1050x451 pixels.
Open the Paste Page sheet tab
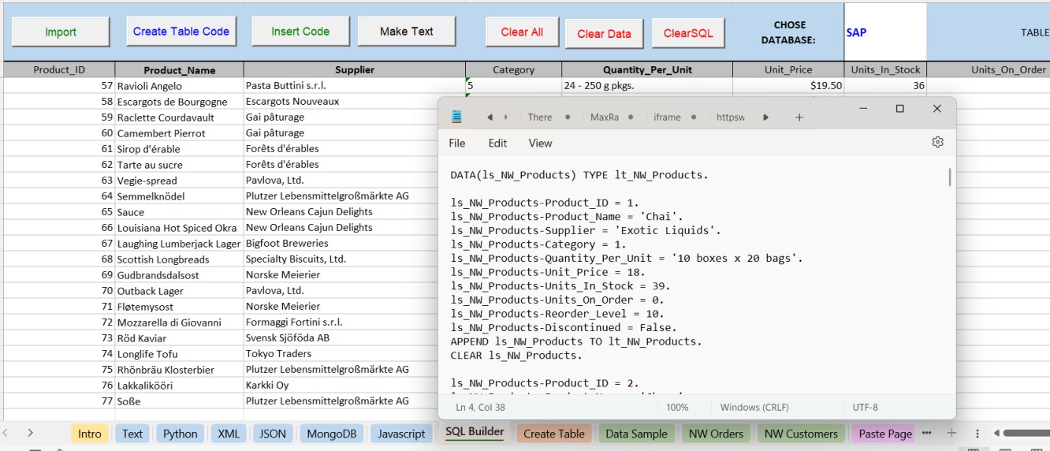(885, 434)
